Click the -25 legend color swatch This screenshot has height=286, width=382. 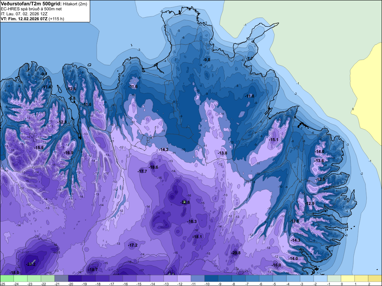(x=7, y=278)
